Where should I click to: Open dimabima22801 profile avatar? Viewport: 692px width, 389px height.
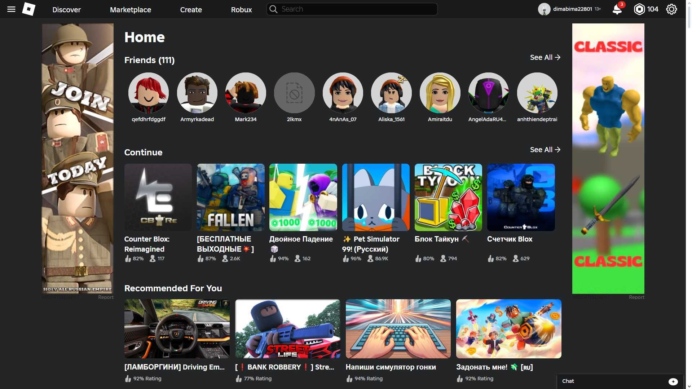click(x=544, y=9)
